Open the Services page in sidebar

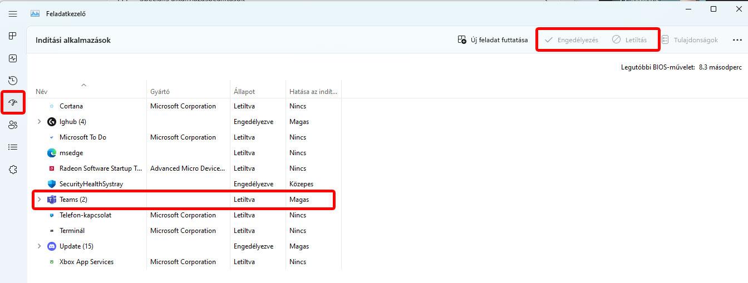point(13,170)
